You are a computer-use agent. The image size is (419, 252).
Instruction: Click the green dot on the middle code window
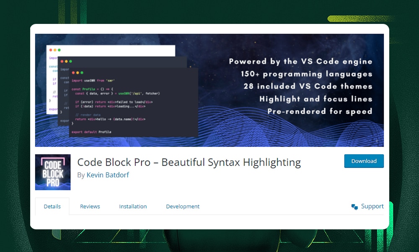71,61
